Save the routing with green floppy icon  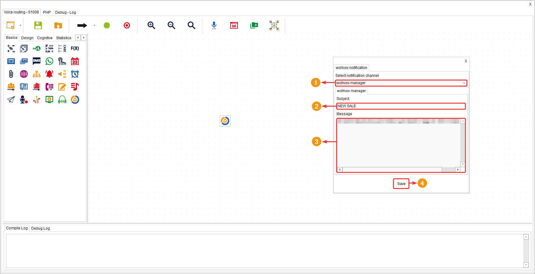coord(38,25)
